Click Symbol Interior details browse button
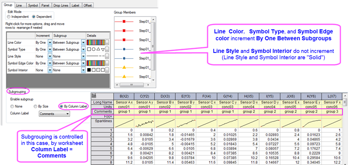The image size is (348, 165). [107, 70]
